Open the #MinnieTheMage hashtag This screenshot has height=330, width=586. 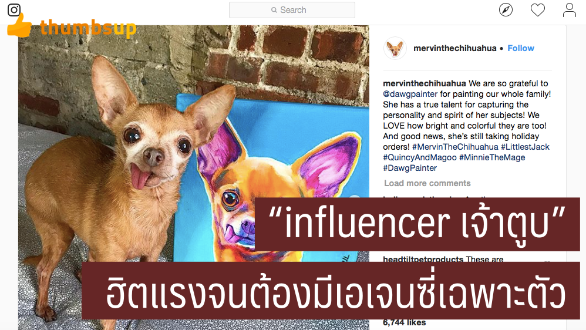[x=492, y=157]
